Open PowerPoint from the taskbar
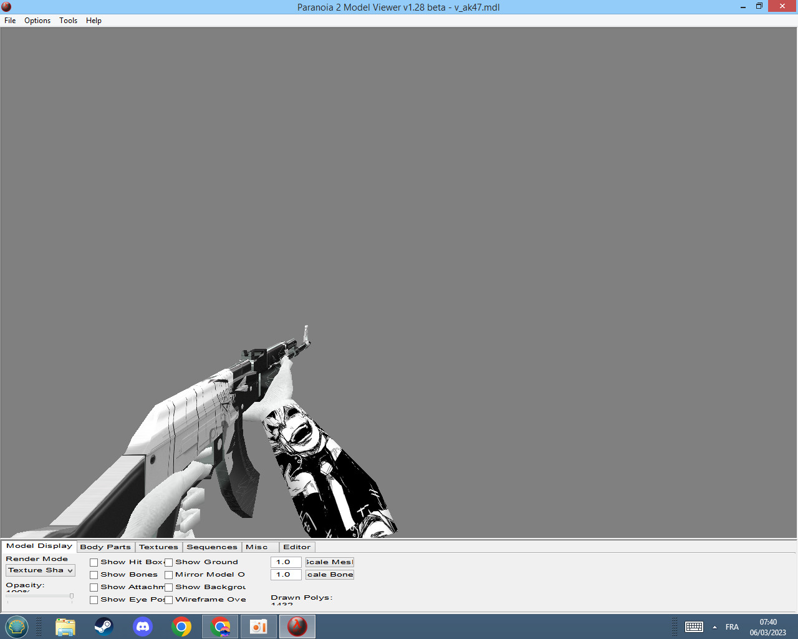The height and width of the screenshot is (639, 798). point(258,626)
